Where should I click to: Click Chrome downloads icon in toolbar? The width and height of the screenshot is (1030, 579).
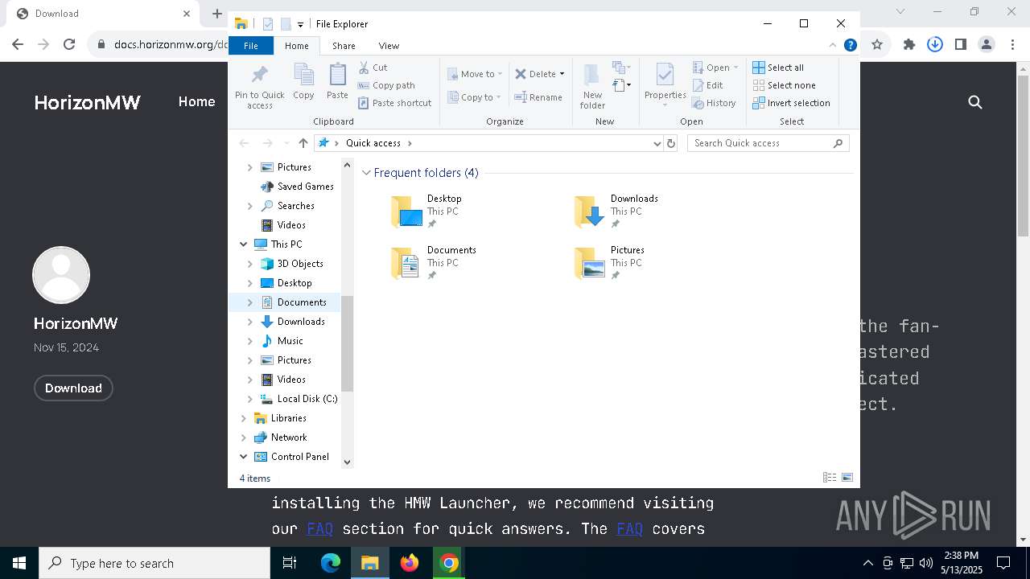934,45
